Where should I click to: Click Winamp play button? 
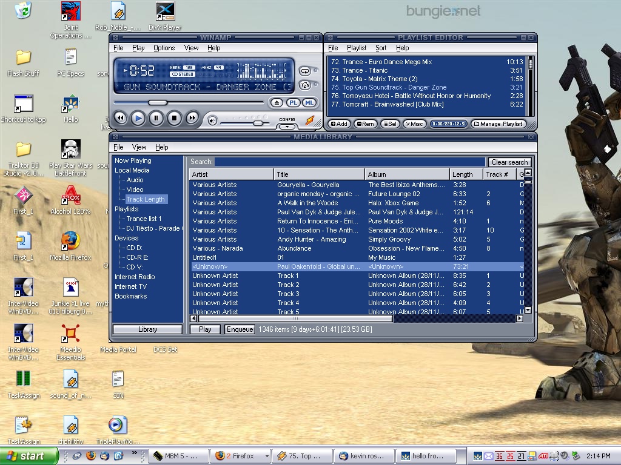pyautogui.click(x=138, y=118)
